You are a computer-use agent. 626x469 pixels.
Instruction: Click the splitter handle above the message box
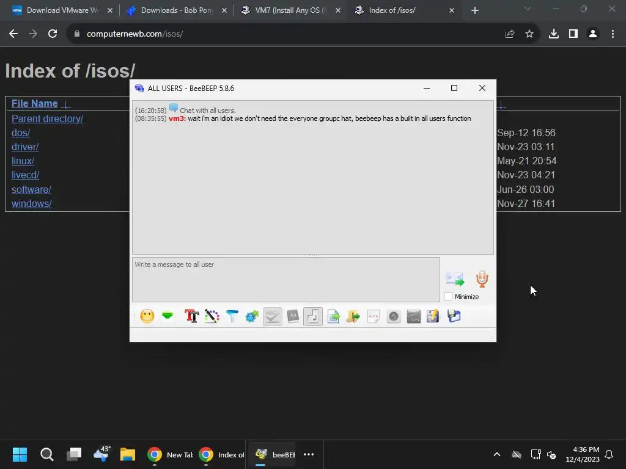tap(313, 256)
